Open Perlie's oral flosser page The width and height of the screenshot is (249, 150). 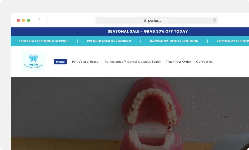[86, 62]
